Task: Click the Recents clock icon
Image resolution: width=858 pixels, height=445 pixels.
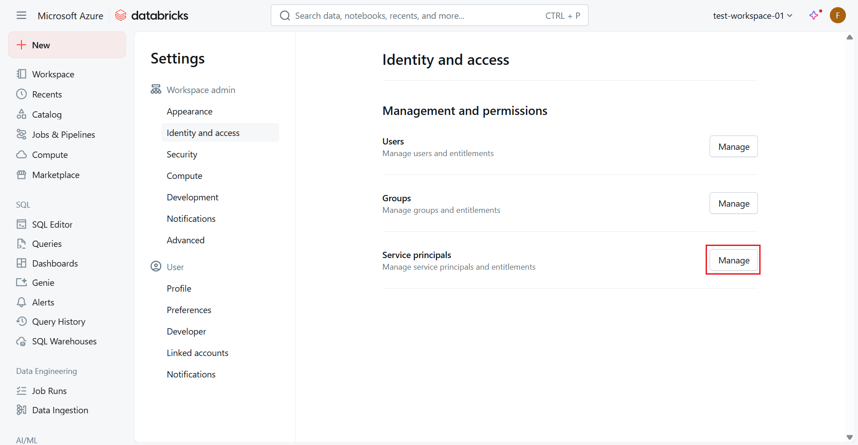Action: coord(21,94)
